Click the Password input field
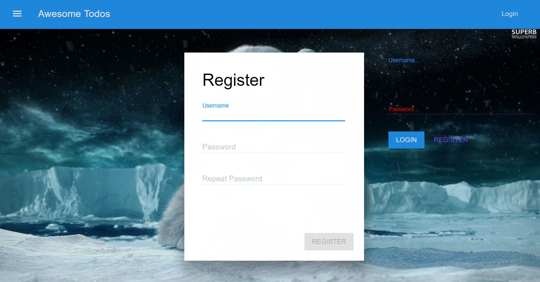The image size is (540, 282). point(273,147)
